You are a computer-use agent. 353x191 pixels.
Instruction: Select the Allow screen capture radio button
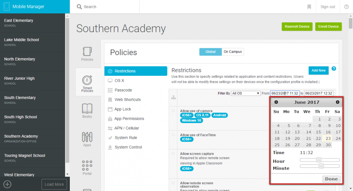coord(173,154)
